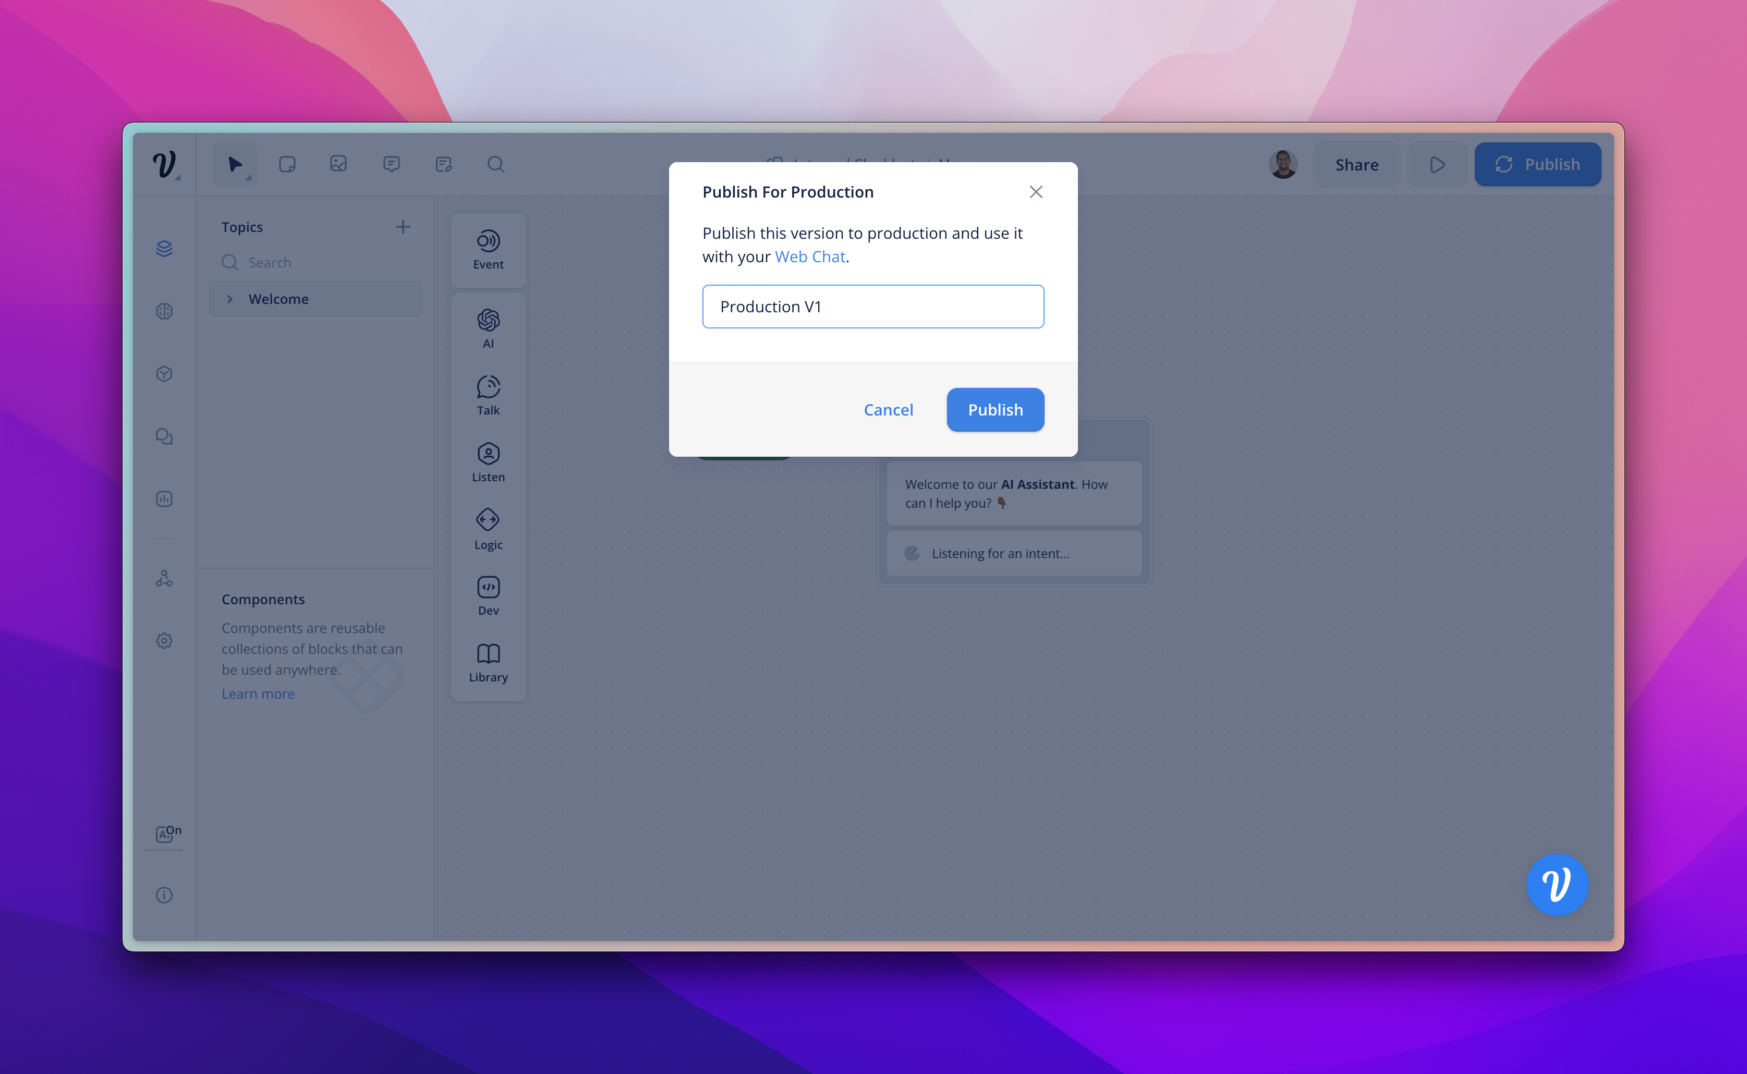This screenshot has width=1747, height=1074.
Task: Click Publish button in the dialog
Action: pos(994,410)
